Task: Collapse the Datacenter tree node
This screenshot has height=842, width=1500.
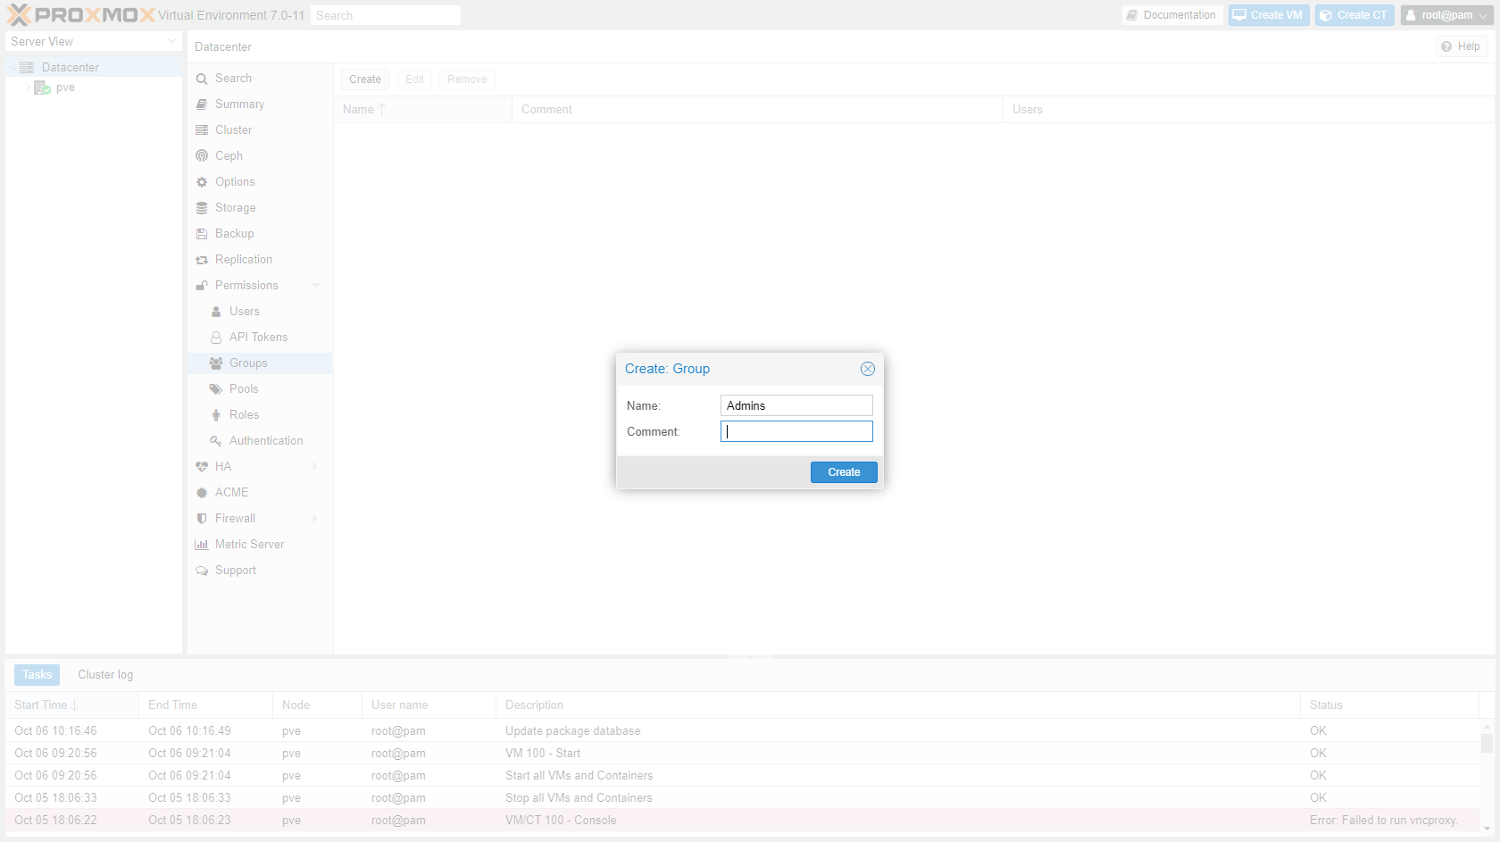Action: coord(12,68)
